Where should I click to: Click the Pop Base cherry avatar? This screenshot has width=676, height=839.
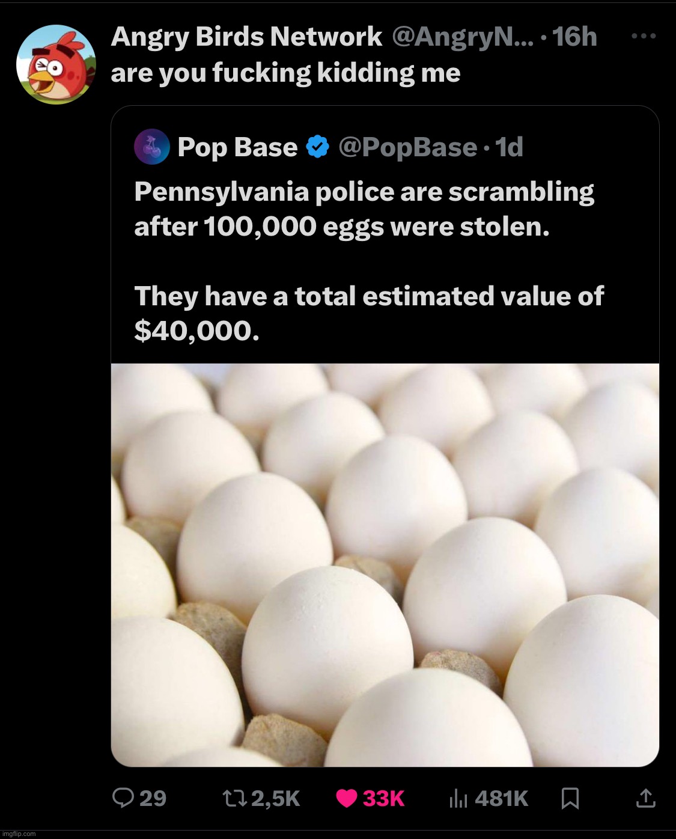pyautogui.click(x=151, y=147)
